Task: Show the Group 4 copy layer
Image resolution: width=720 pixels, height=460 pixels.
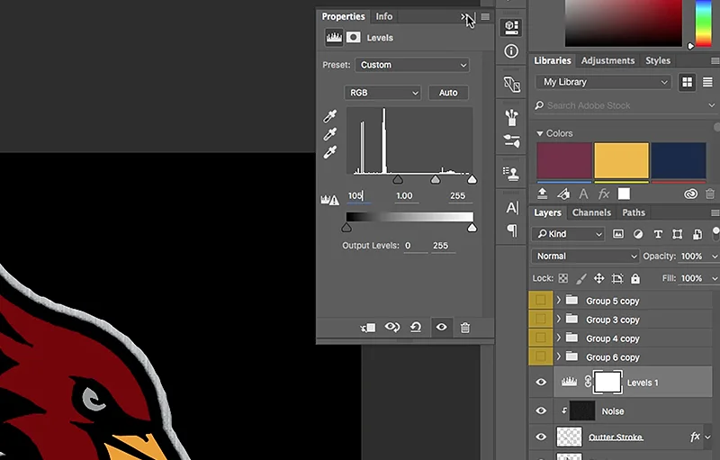Action: [x=541, y=338]
